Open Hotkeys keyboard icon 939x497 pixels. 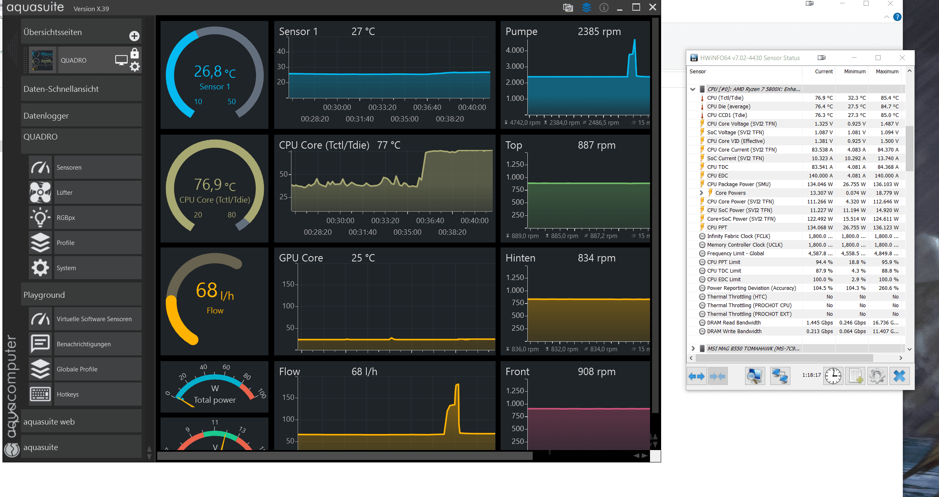40,394
